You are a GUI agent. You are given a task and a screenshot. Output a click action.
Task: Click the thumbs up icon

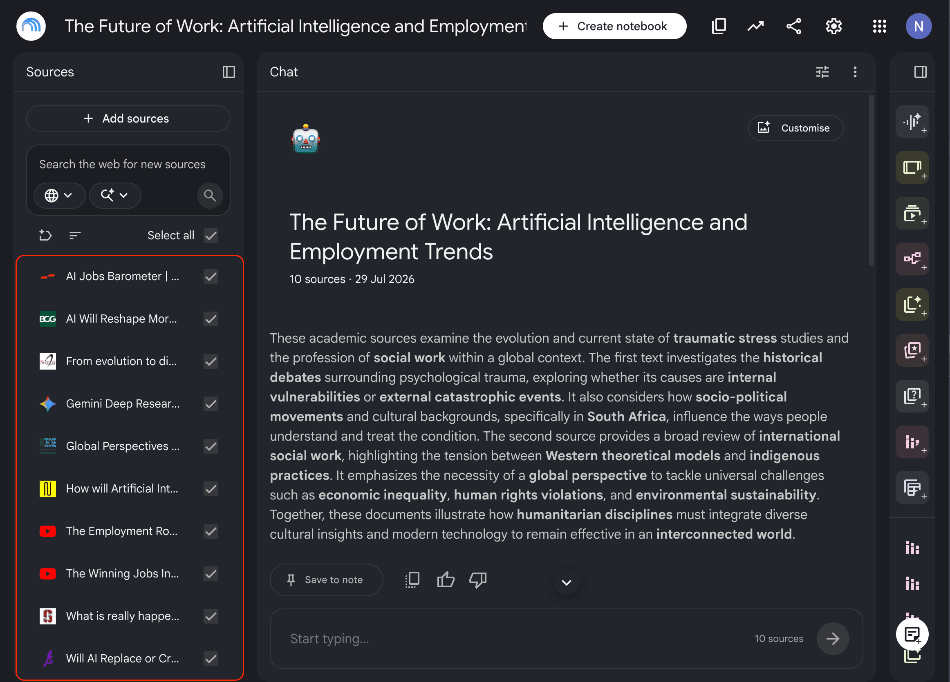(x=446, y=580)
